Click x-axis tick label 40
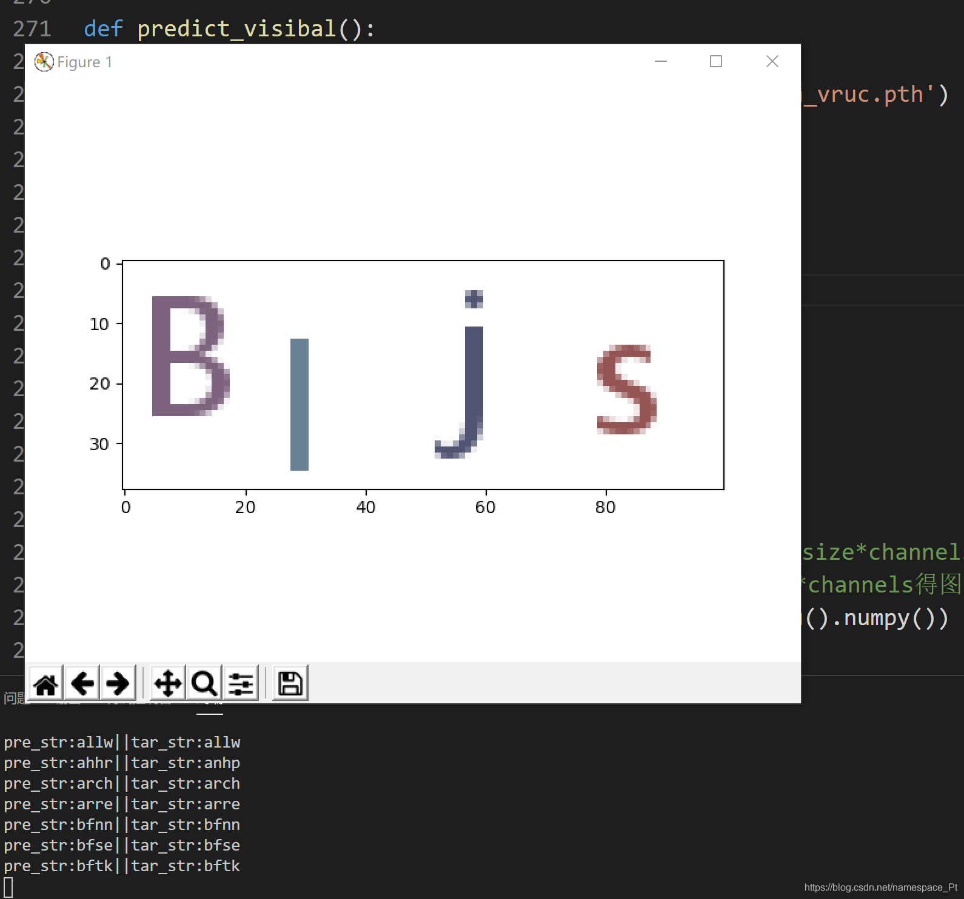Screen dimensions: 964x899 pos(366,507)
